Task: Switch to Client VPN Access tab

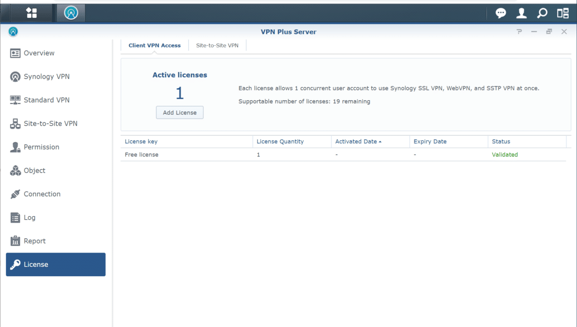Action: (x=154, y=45)
